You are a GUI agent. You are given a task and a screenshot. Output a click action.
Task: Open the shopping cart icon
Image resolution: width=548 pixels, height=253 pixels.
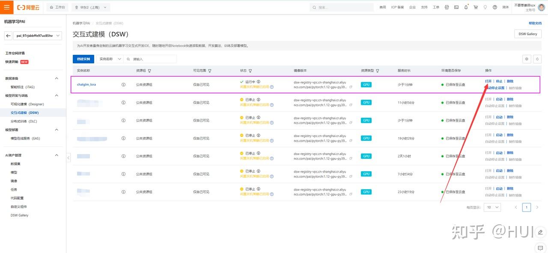click(x=476, y=7)
